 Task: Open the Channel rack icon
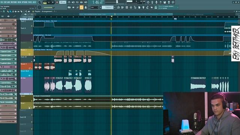[x=127, y=7]
